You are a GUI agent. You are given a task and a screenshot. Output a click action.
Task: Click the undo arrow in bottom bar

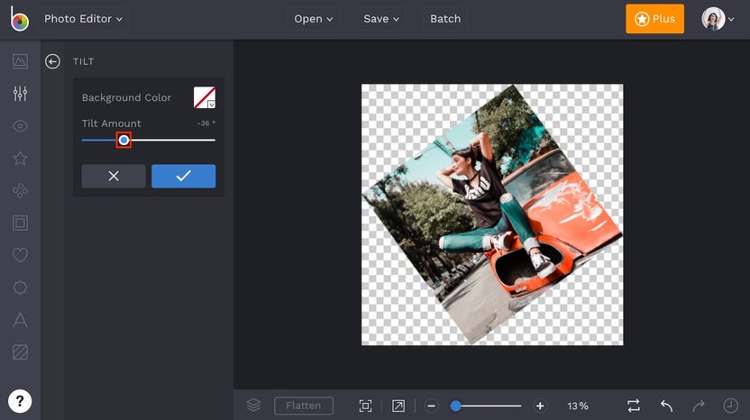pos(666,406)
